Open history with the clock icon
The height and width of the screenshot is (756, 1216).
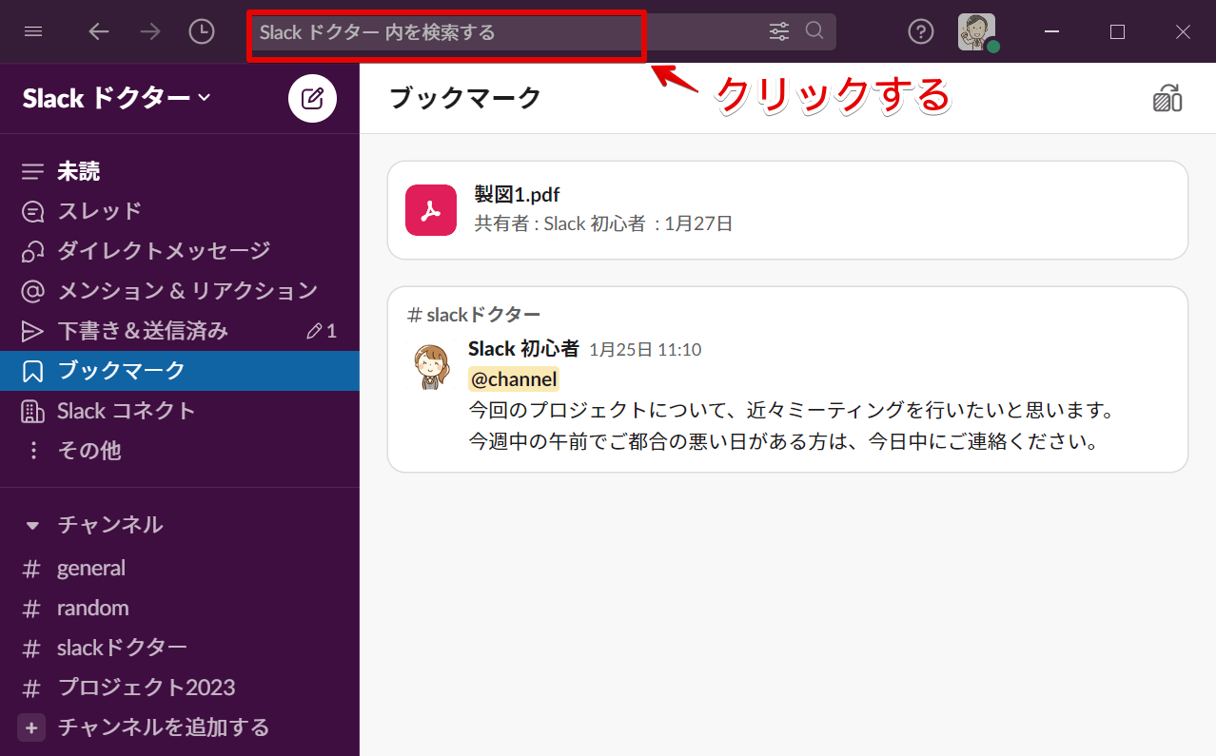pos(201,30)
